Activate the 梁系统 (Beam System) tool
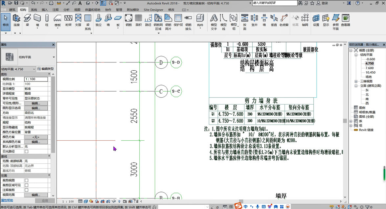386x209 pixels. pos(88,22)
